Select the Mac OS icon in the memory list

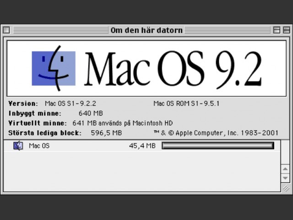click(18, 146)
